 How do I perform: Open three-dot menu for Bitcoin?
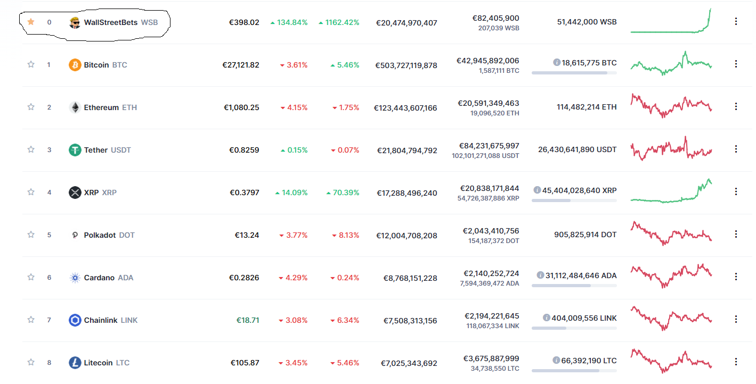click(x=736, y=64)
